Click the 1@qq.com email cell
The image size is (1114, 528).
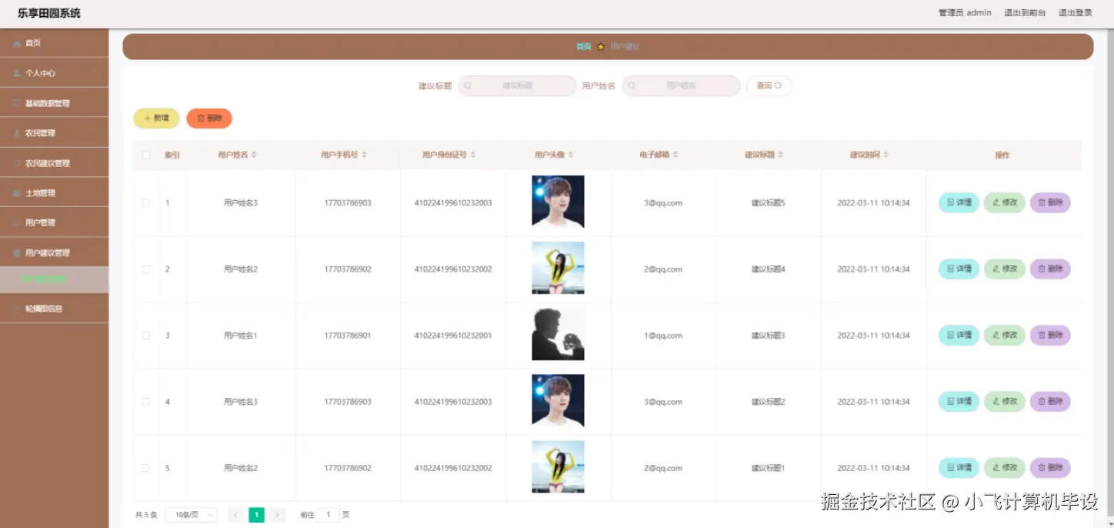tap(663, 336)
